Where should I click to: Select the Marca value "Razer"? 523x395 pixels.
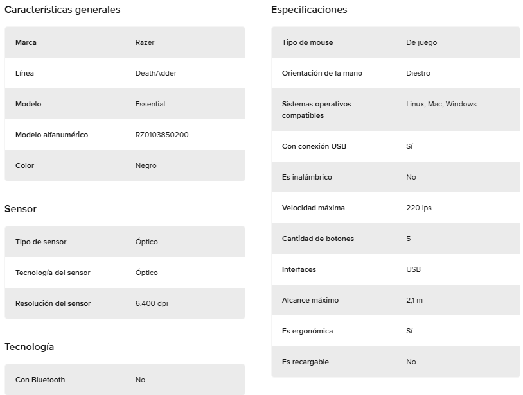[145, 42]
